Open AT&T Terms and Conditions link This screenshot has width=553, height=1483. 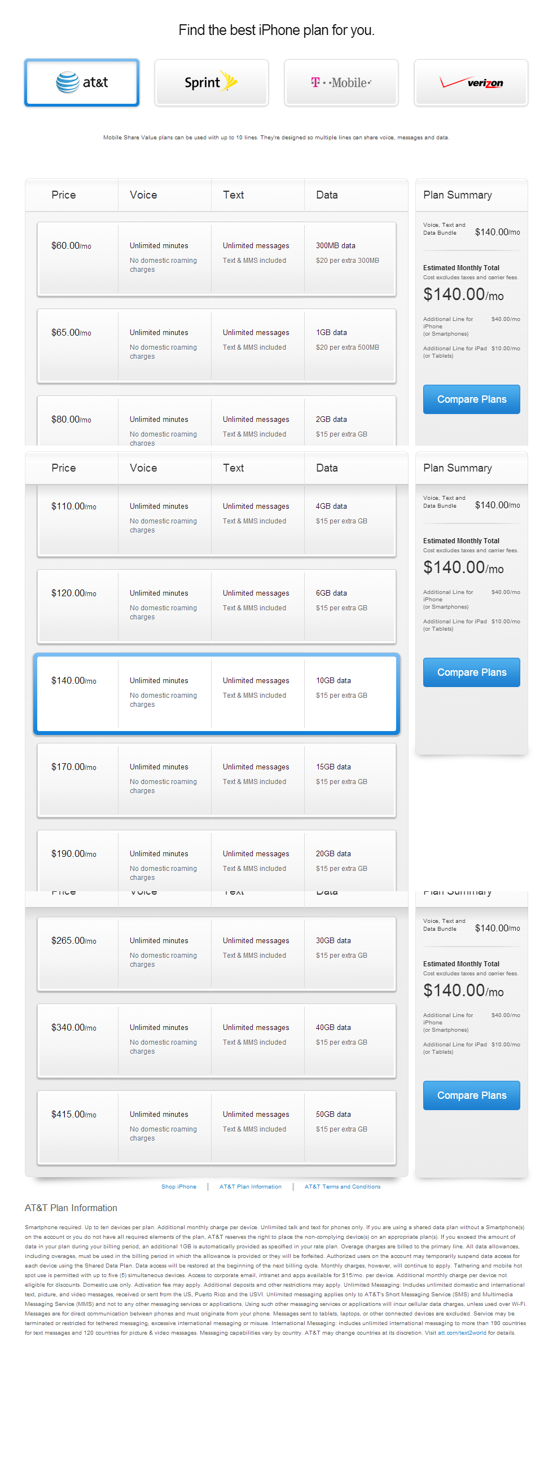(x=342, y=1186)
